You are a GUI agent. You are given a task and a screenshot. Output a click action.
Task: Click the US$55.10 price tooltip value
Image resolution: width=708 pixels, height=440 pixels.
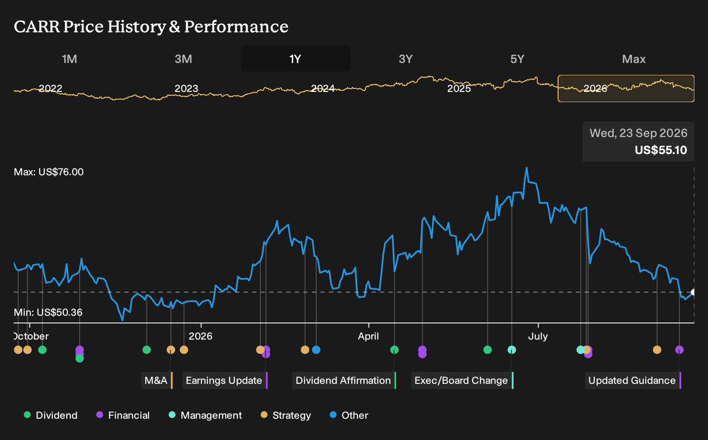click(x=661, y=150)
